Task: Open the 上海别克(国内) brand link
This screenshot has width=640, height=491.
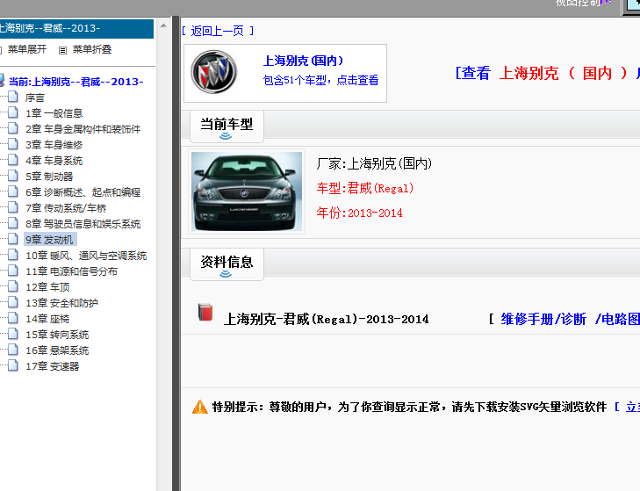Action: (x=303, y=61)
